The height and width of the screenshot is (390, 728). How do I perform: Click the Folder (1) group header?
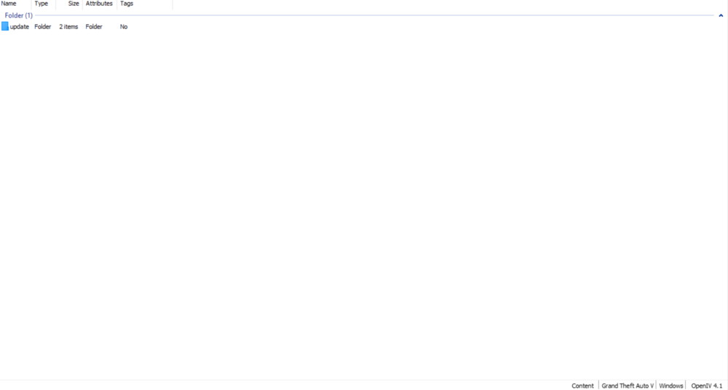[19, 15]
